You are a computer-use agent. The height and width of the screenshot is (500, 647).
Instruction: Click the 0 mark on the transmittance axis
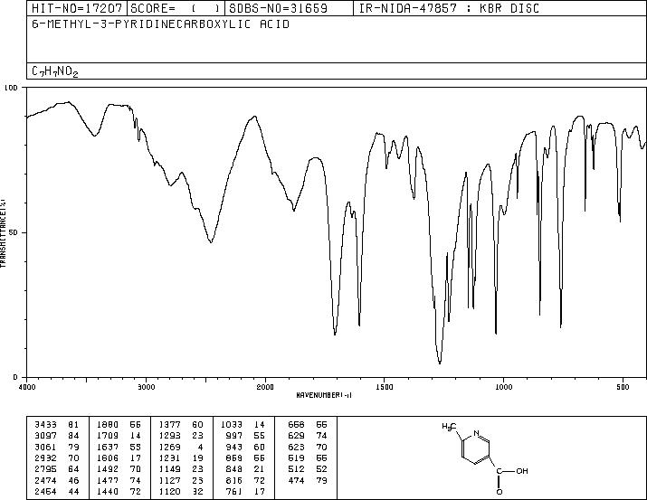click(x=15, y=377)
